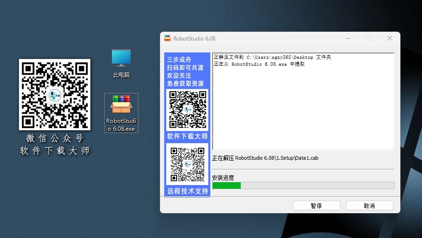Screen dimensions: 422x238
Task: Click the 正在解压 Data1.cab status text
Action: click(265, 158)
